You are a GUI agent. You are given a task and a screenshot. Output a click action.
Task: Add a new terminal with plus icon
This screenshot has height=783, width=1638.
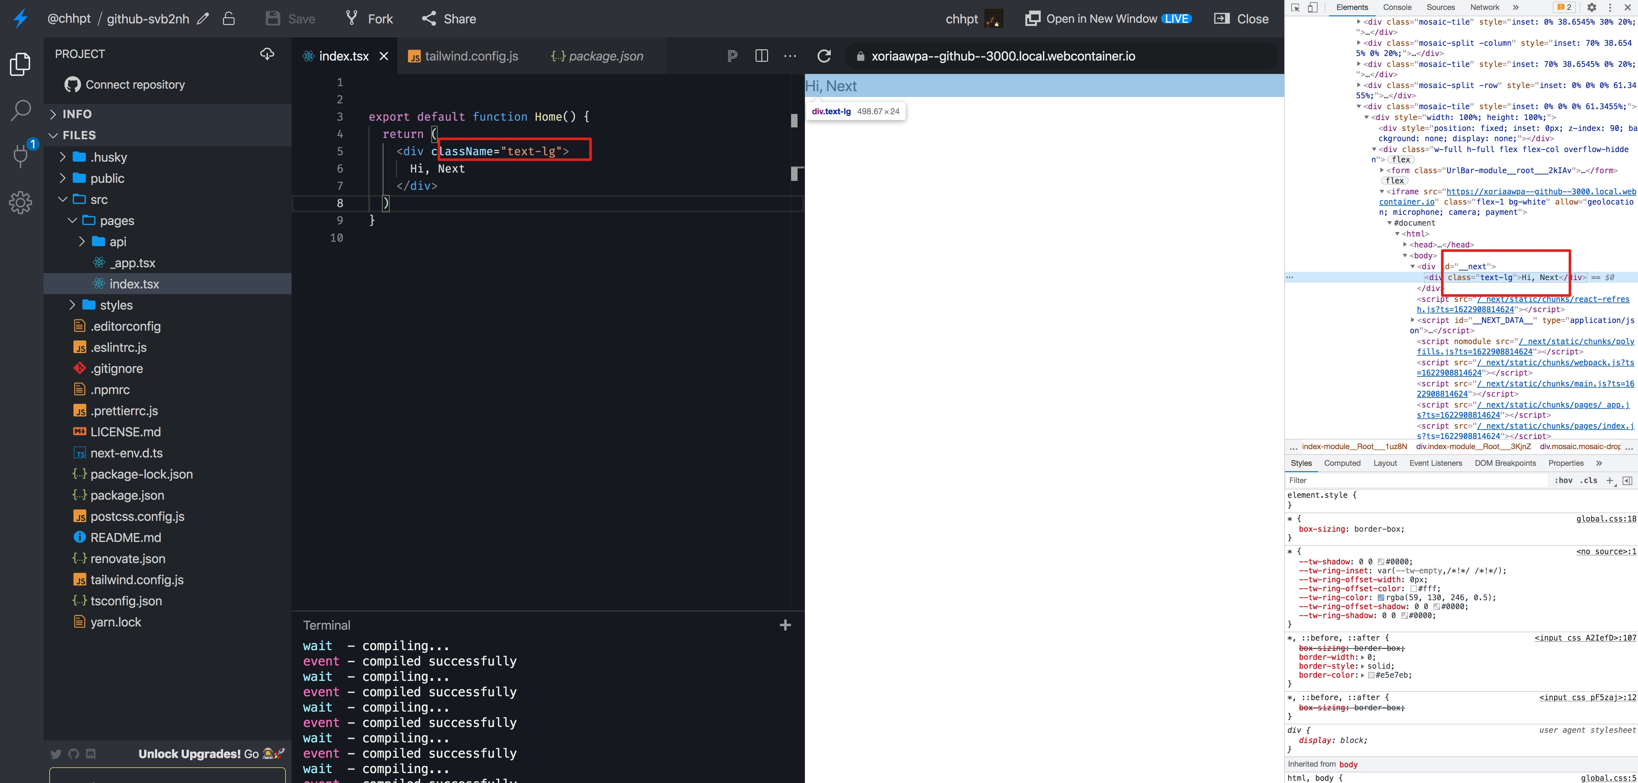pyautogui.click(x=785, y=626)
